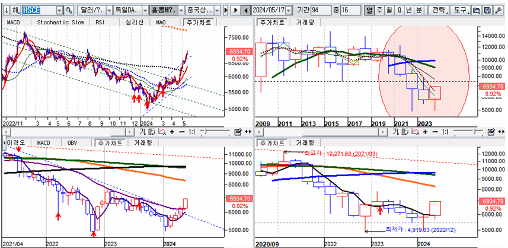Image resolution: width=508 pixels, height=248 pixels.
Task: Click the 달러/?. quick symbol button
Action: (x=91, y=10)
